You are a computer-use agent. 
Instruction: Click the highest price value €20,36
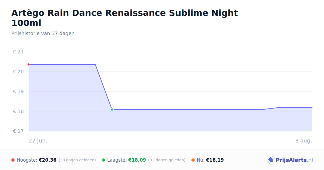click(48, 160)
